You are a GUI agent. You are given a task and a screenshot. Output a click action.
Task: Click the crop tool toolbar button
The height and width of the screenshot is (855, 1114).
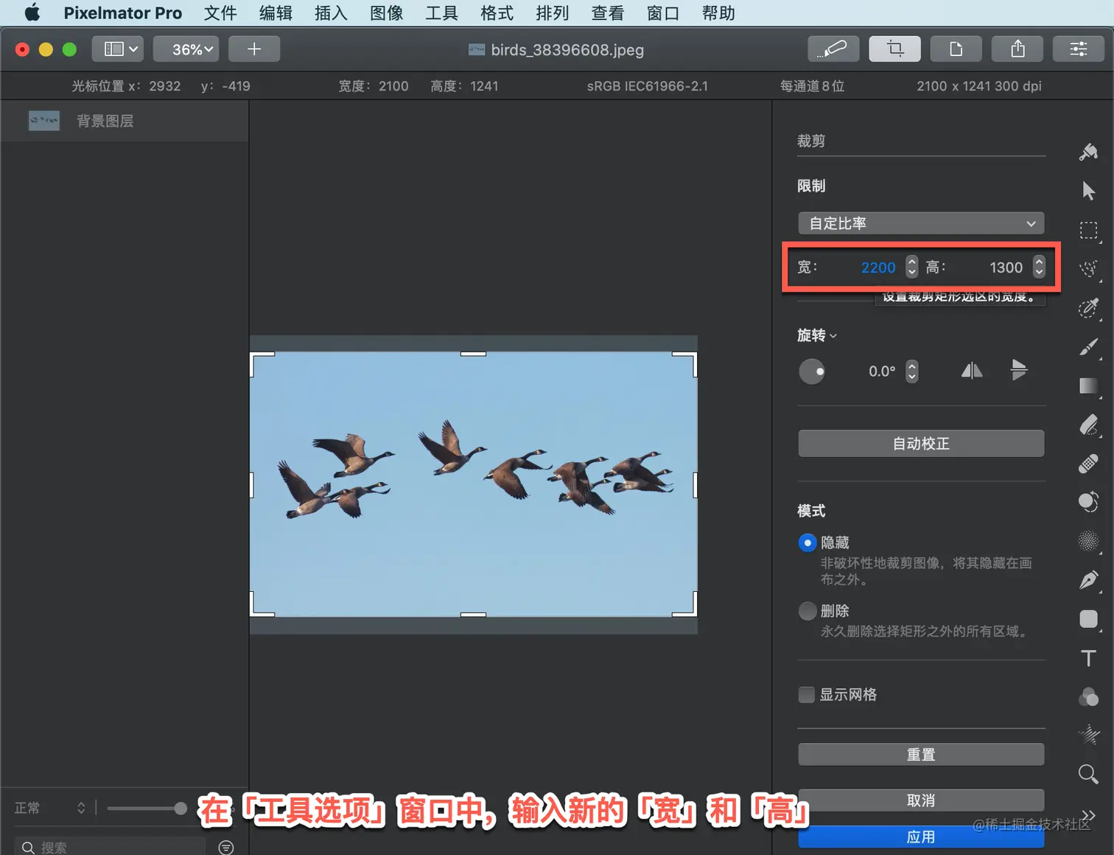[895, 49]
